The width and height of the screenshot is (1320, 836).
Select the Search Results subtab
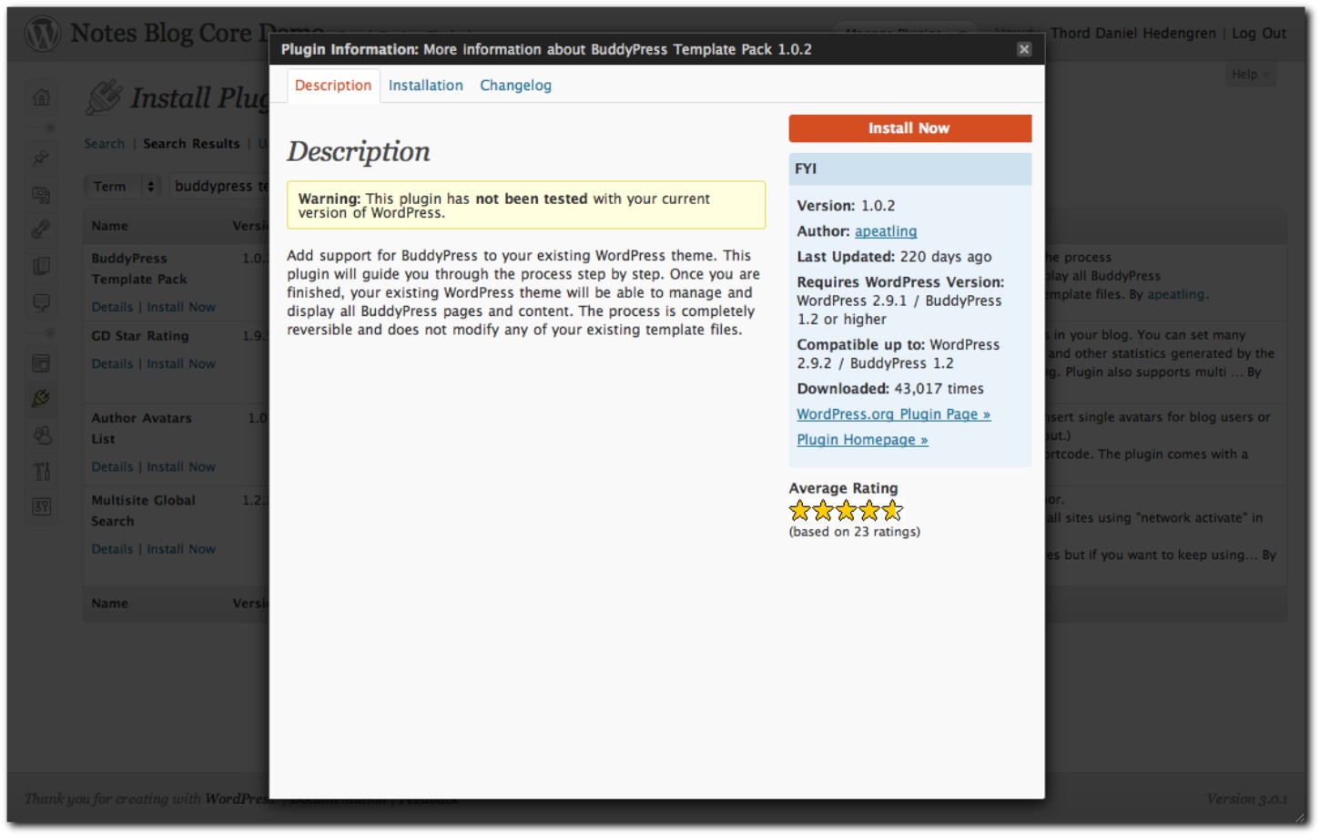(191, 144)
